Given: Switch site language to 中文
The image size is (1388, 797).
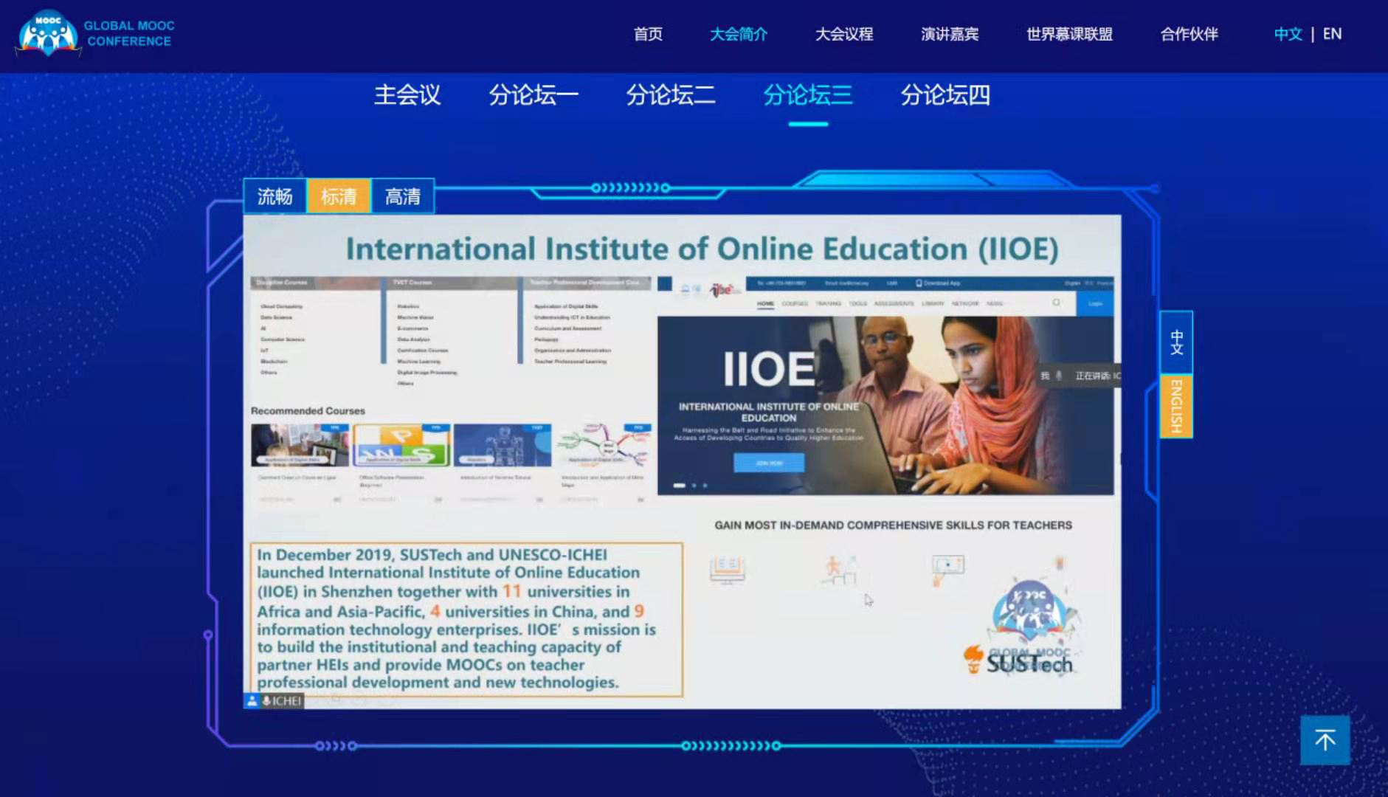Looking at the screenshot, I should tap(1288, 34).
